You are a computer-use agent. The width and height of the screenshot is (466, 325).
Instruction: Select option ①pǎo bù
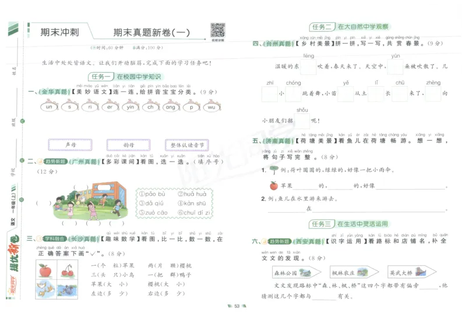(x=152, y=194)
